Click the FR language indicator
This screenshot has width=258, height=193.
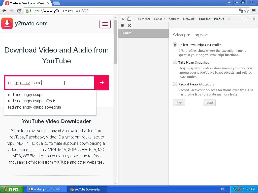pos(223,189)
